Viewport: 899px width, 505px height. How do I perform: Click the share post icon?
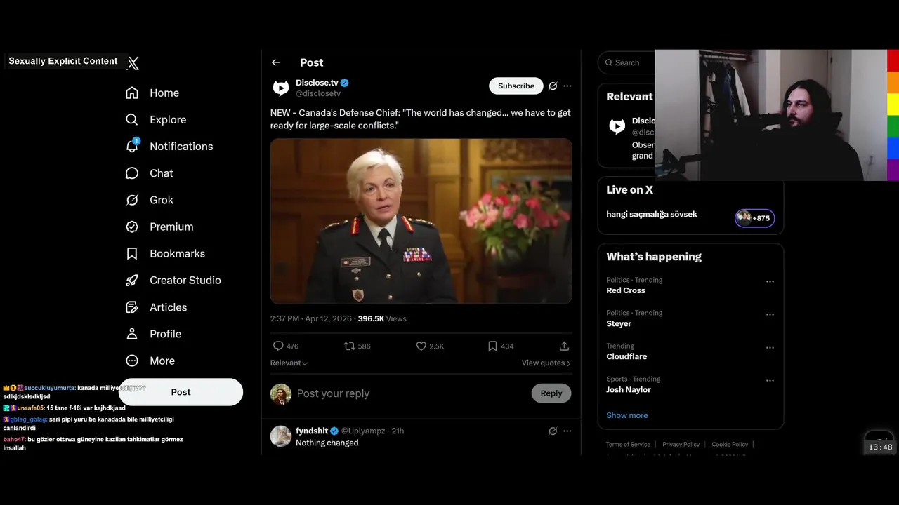[564, 346]
